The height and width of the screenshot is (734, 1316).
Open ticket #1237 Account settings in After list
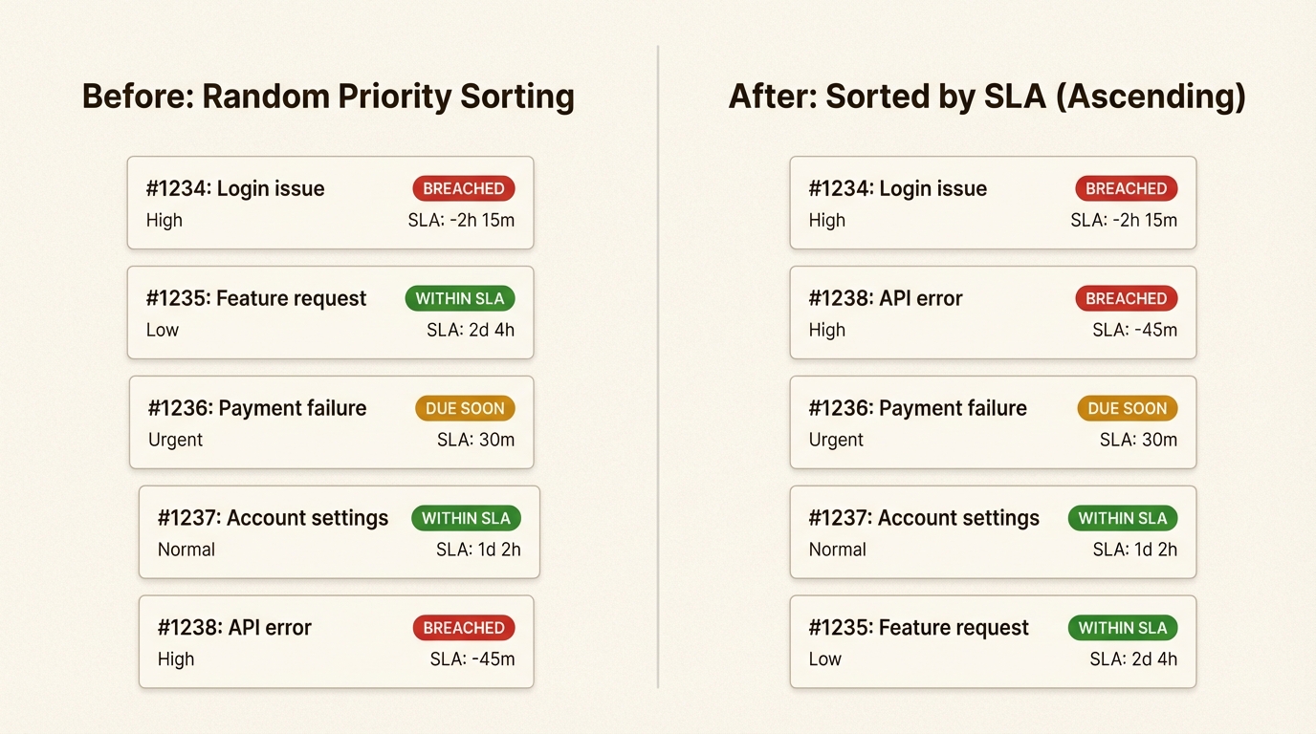924,518
